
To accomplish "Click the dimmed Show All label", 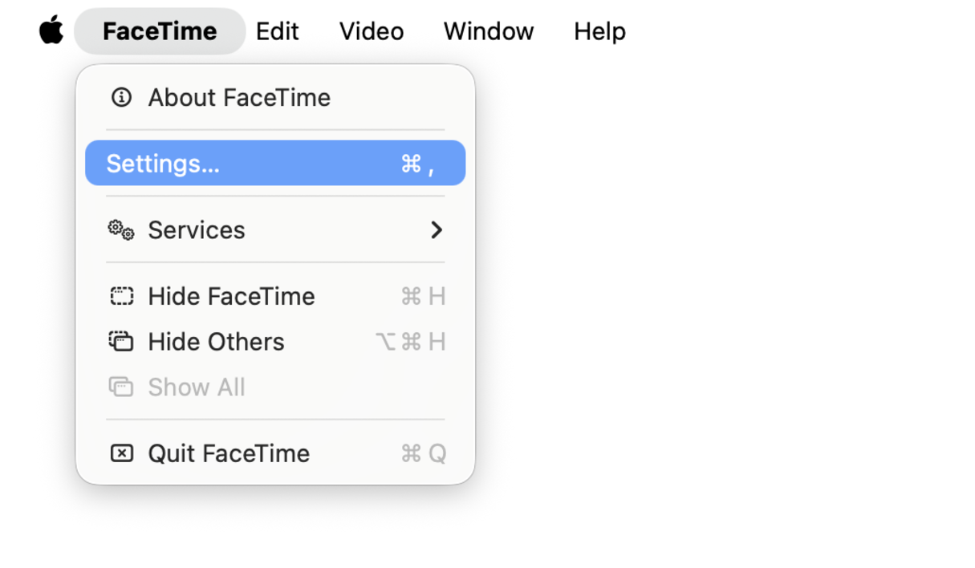I will click(197, 387).
